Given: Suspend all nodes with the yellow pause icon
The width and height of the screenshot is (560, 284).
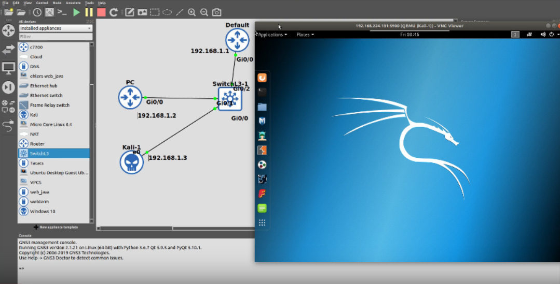Looking at the screenshot, I should (89, 12).
